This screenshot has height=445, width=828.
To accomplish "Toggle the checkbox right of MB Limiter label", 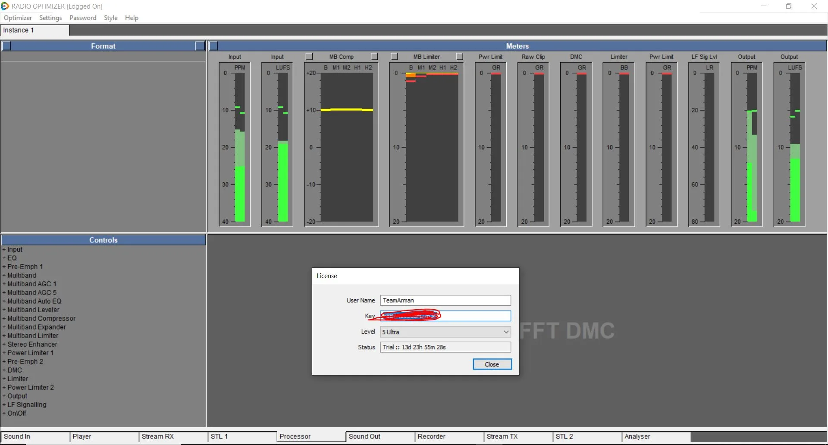I will point(460,56).
